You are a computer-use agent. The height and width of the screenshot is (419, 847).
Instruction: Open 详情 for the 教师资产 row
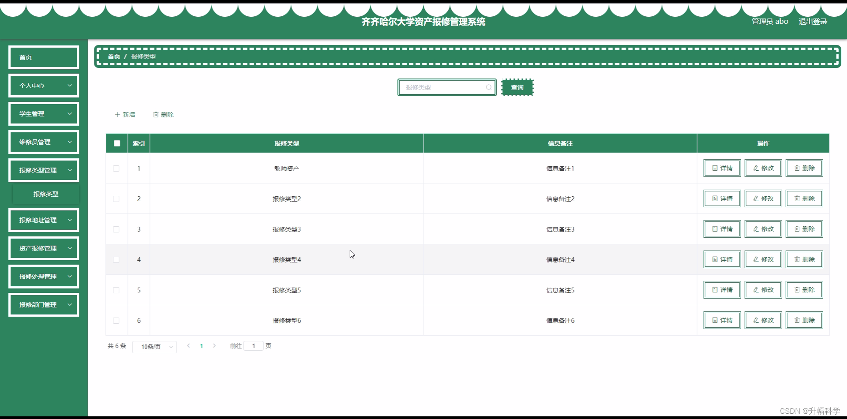coord(722,168)
